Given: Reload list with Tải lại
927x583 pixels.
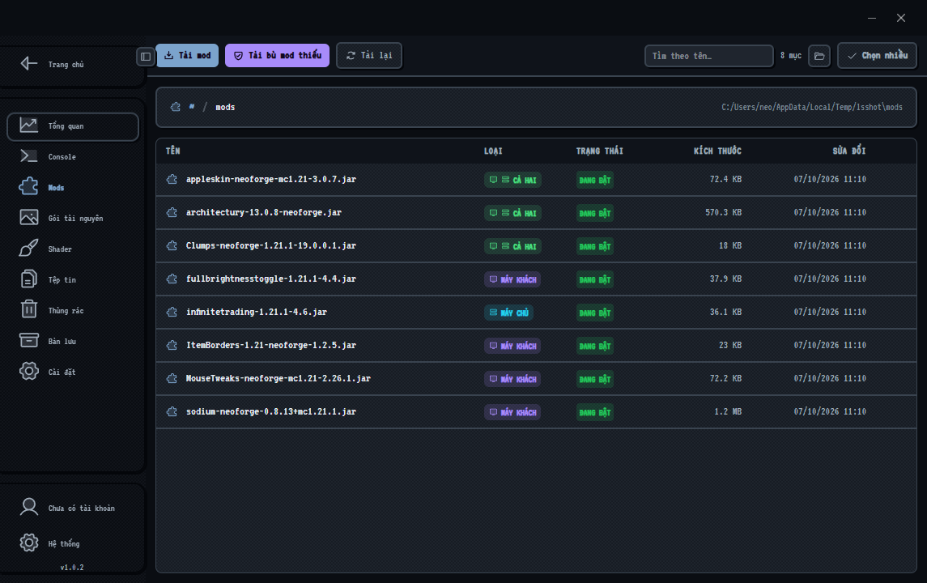Looking at the screenshot, I should pos(369,56).
